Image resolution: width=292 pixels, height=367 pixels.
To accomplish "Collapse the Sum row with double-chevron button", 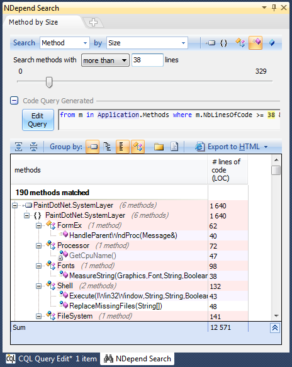I will point(275,328).
